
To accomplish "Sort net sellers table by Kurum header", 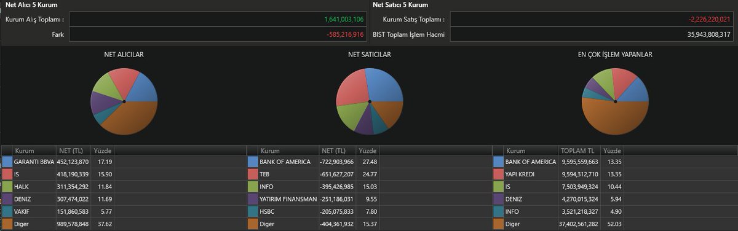I will pyautogui.click(x=288, y=151).
